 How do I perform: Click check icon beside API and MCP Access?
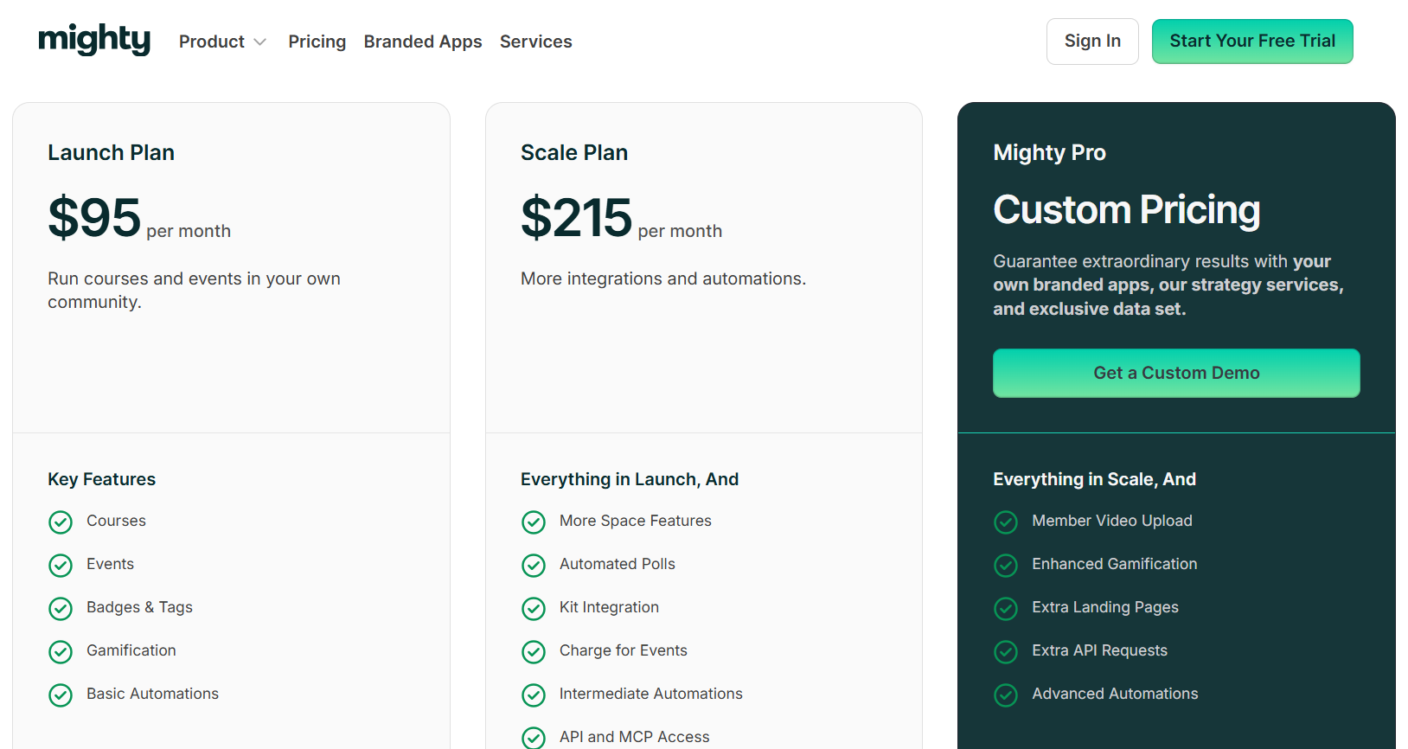[x=534, y=738]
